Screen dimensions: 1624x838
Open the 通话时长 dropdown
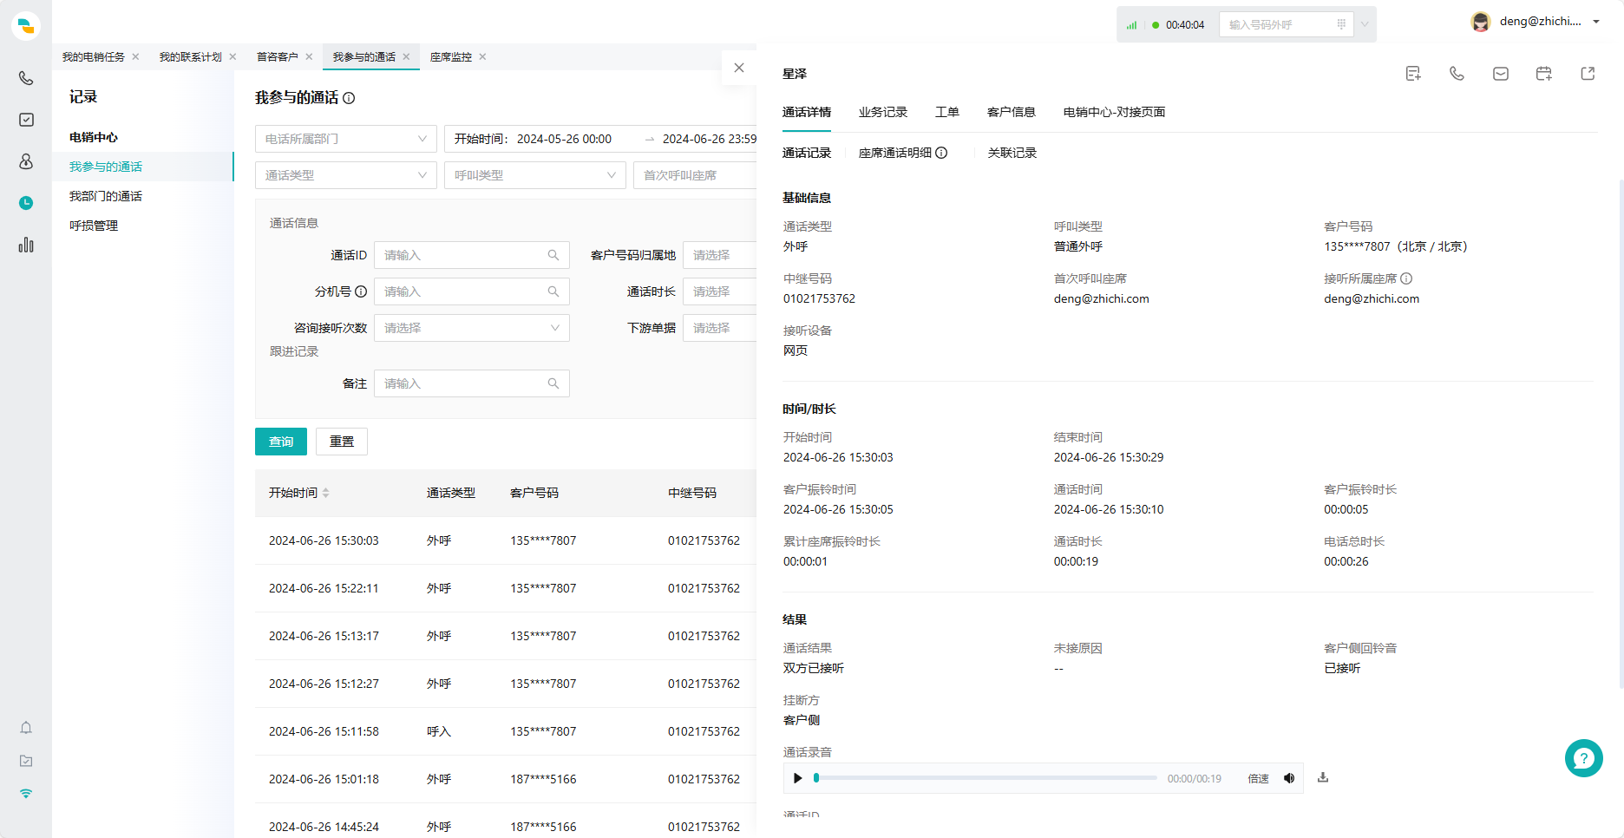tap(720, 291)
